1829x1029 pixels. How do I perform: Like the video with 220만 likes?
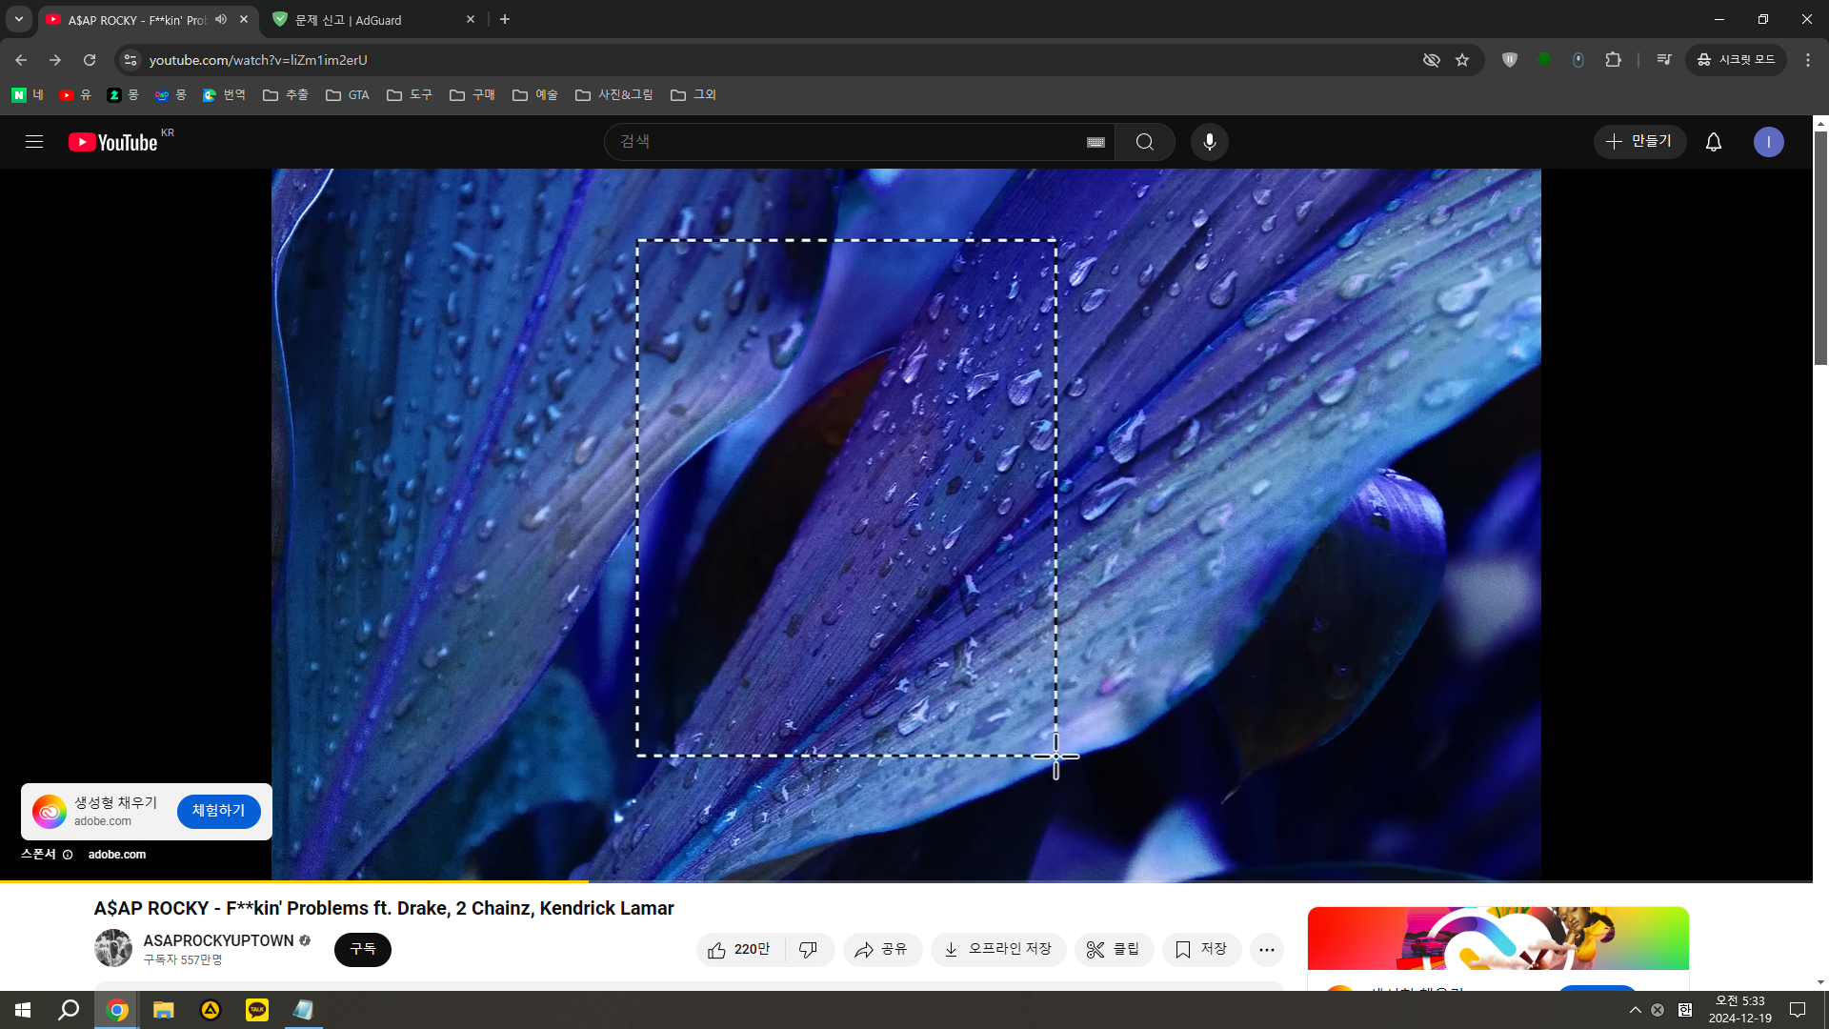(x=739, y=950)
